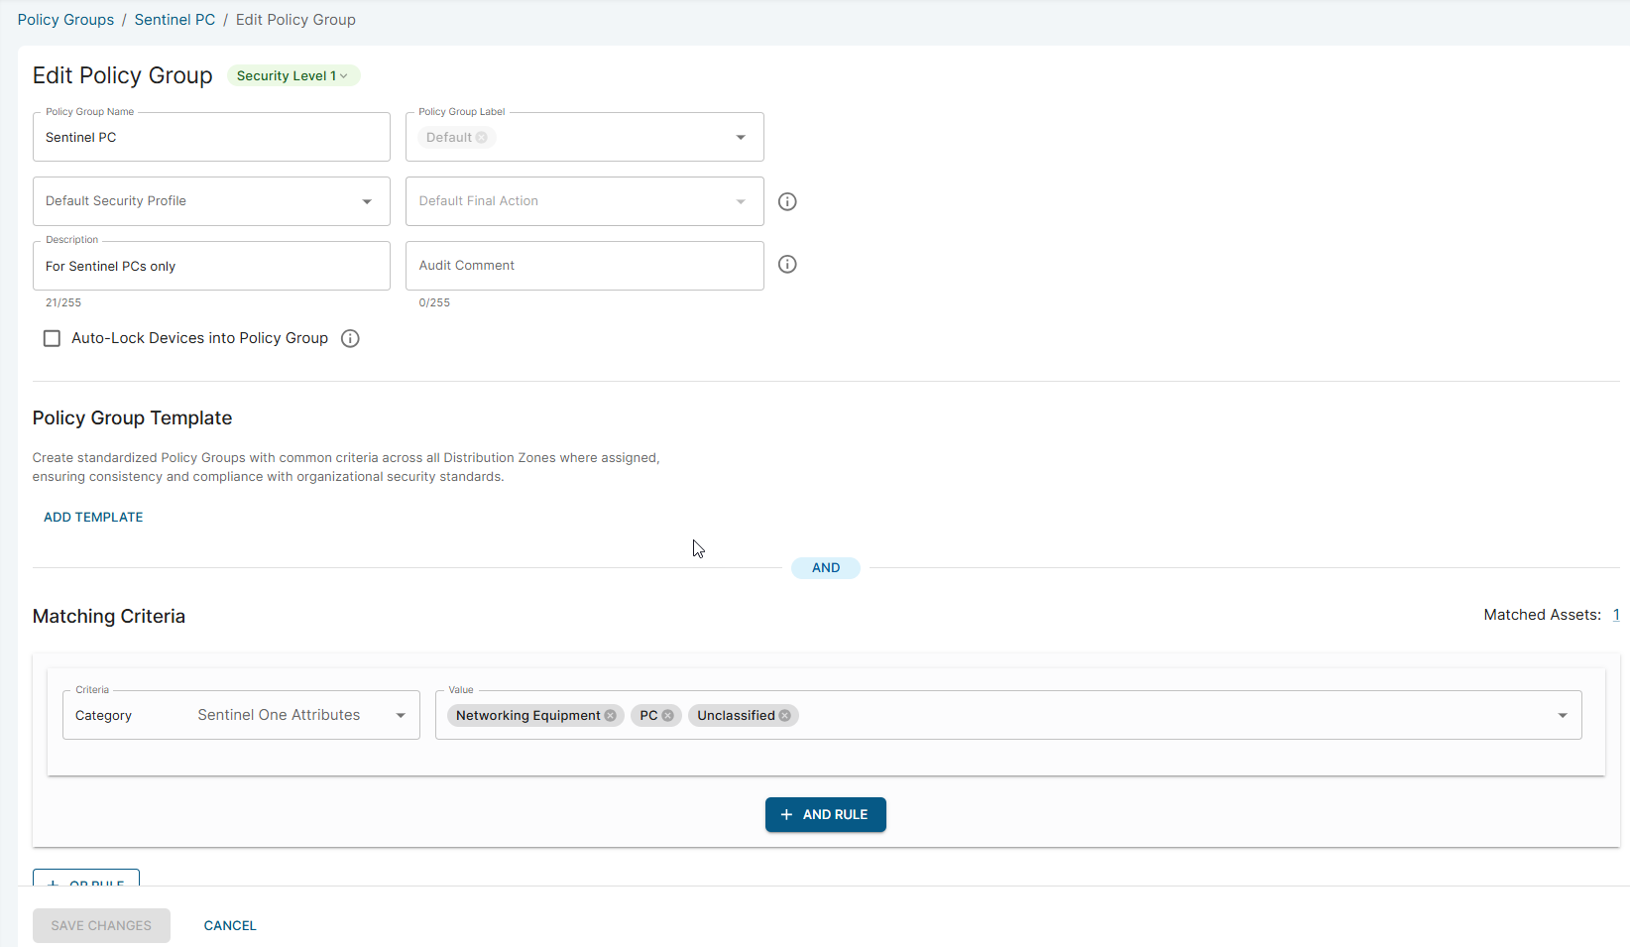Remove the PC value chip
Image resolution: width=1630 pixels, height=947 pixels.
coord(668,716)
